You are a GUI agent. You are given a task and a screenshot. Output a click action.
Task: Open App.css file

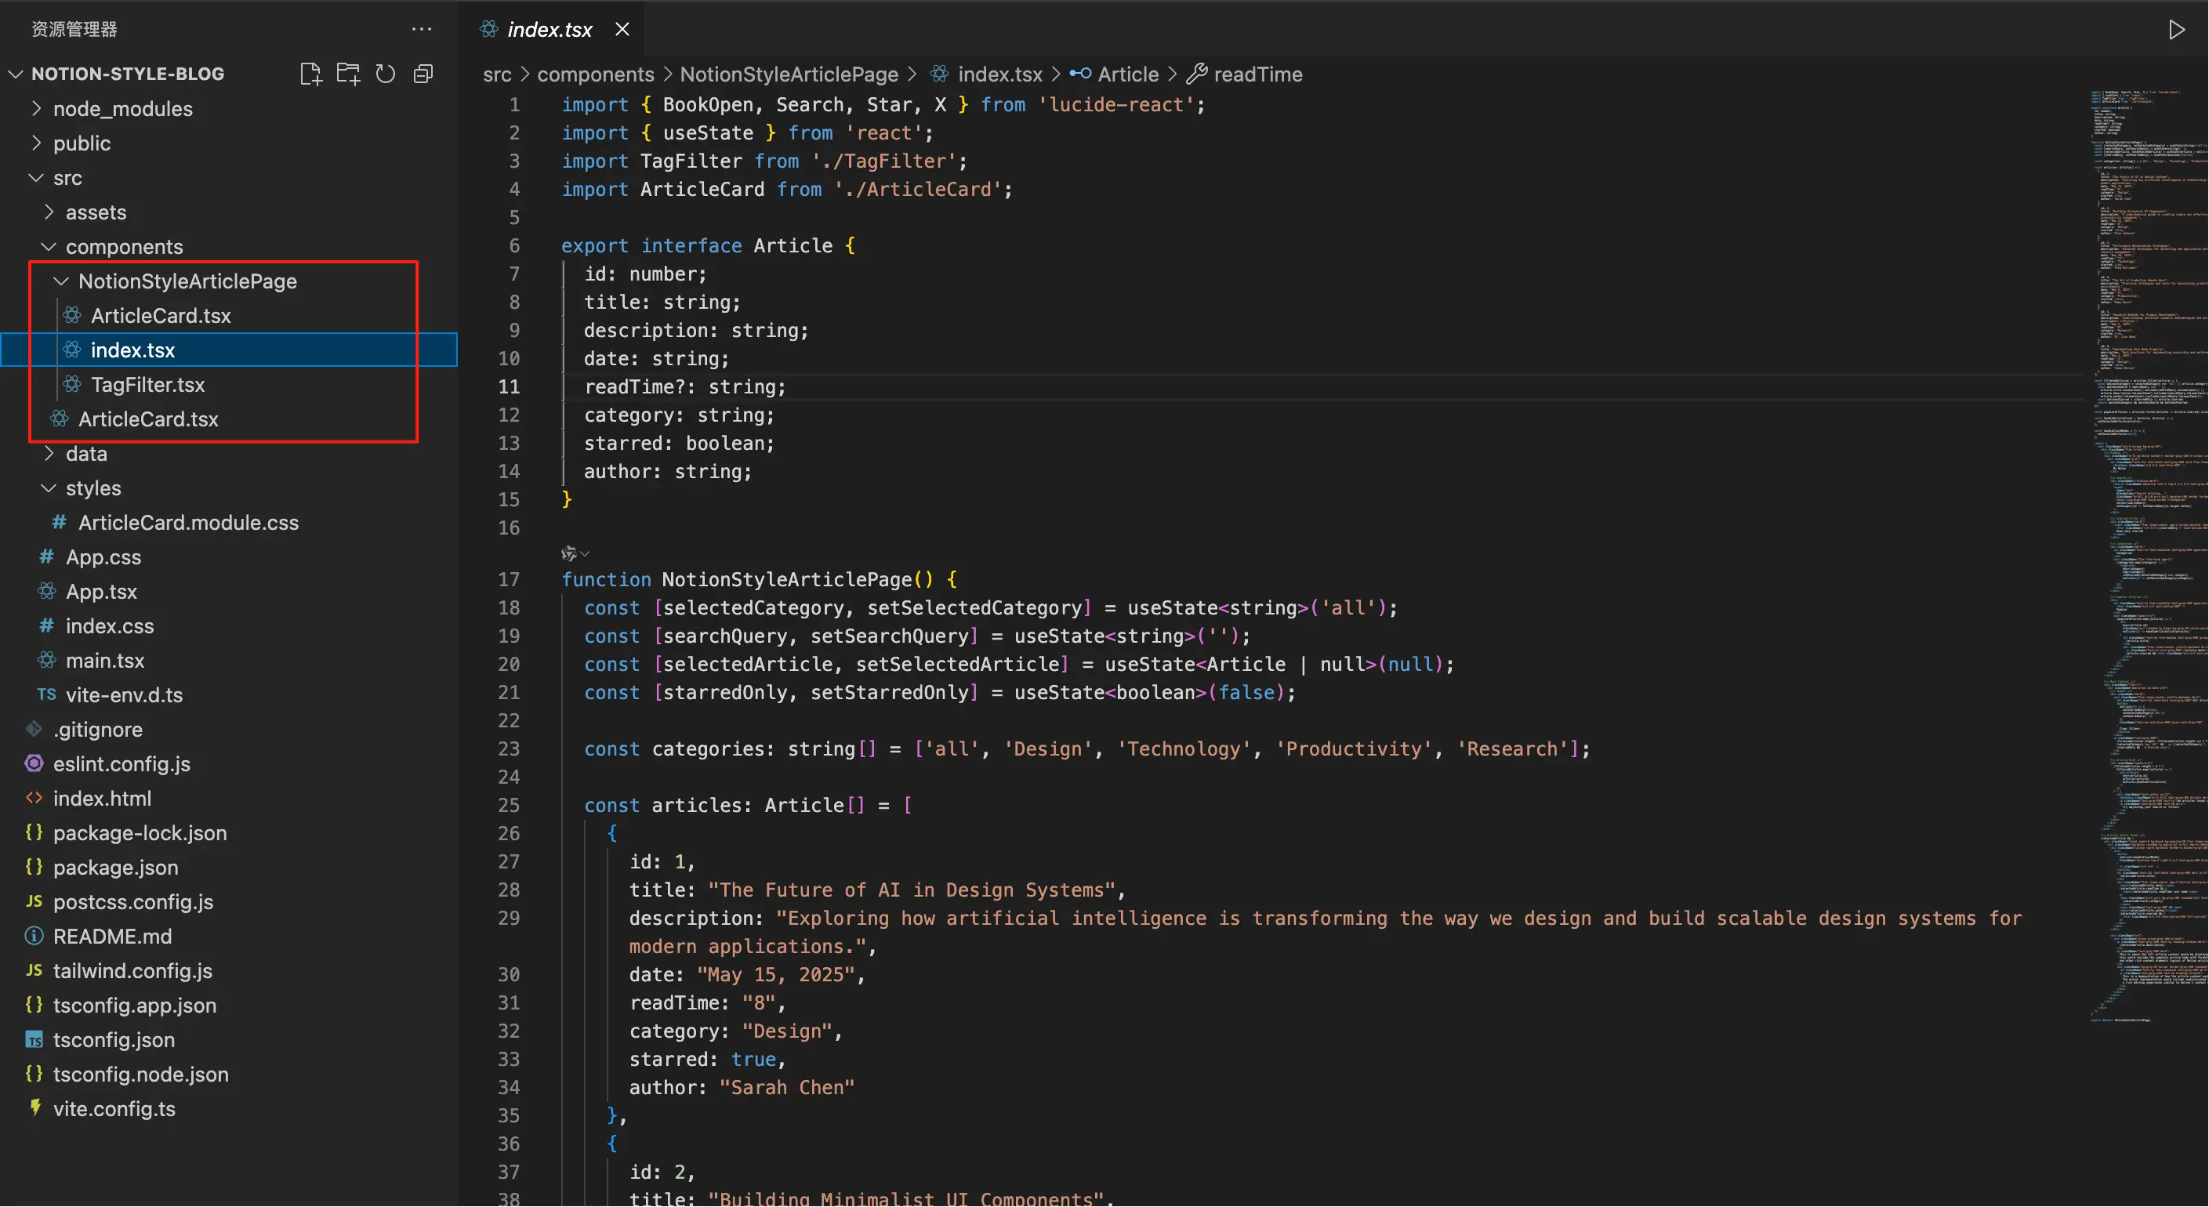(103, 557)
